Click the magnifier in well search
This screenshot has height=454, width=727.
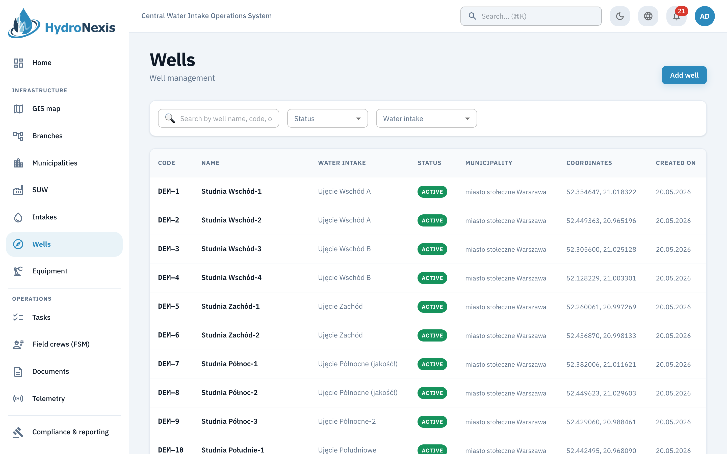(x=170, y=118)
